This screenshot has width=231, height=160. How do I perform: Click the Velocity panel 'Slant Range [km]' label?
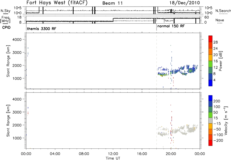8,121
